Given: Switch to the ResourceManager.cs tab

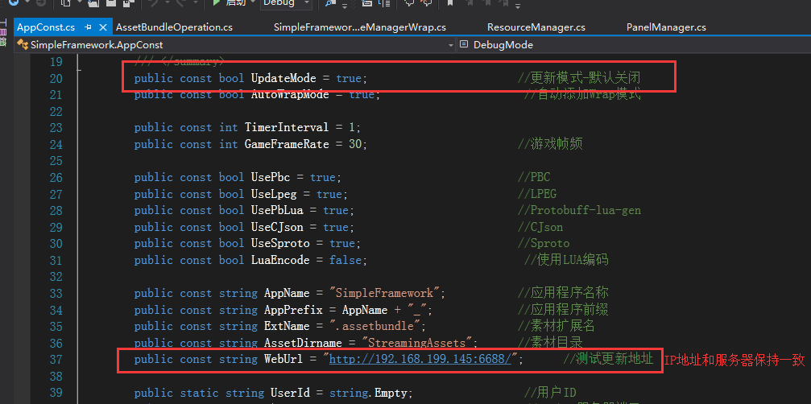Looking at the screenshot, I should point(536,27).
